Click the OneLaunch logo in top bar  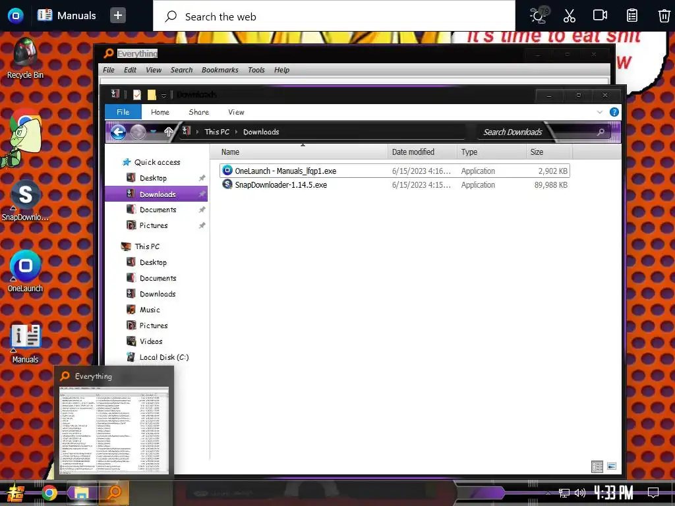point(16,16)
